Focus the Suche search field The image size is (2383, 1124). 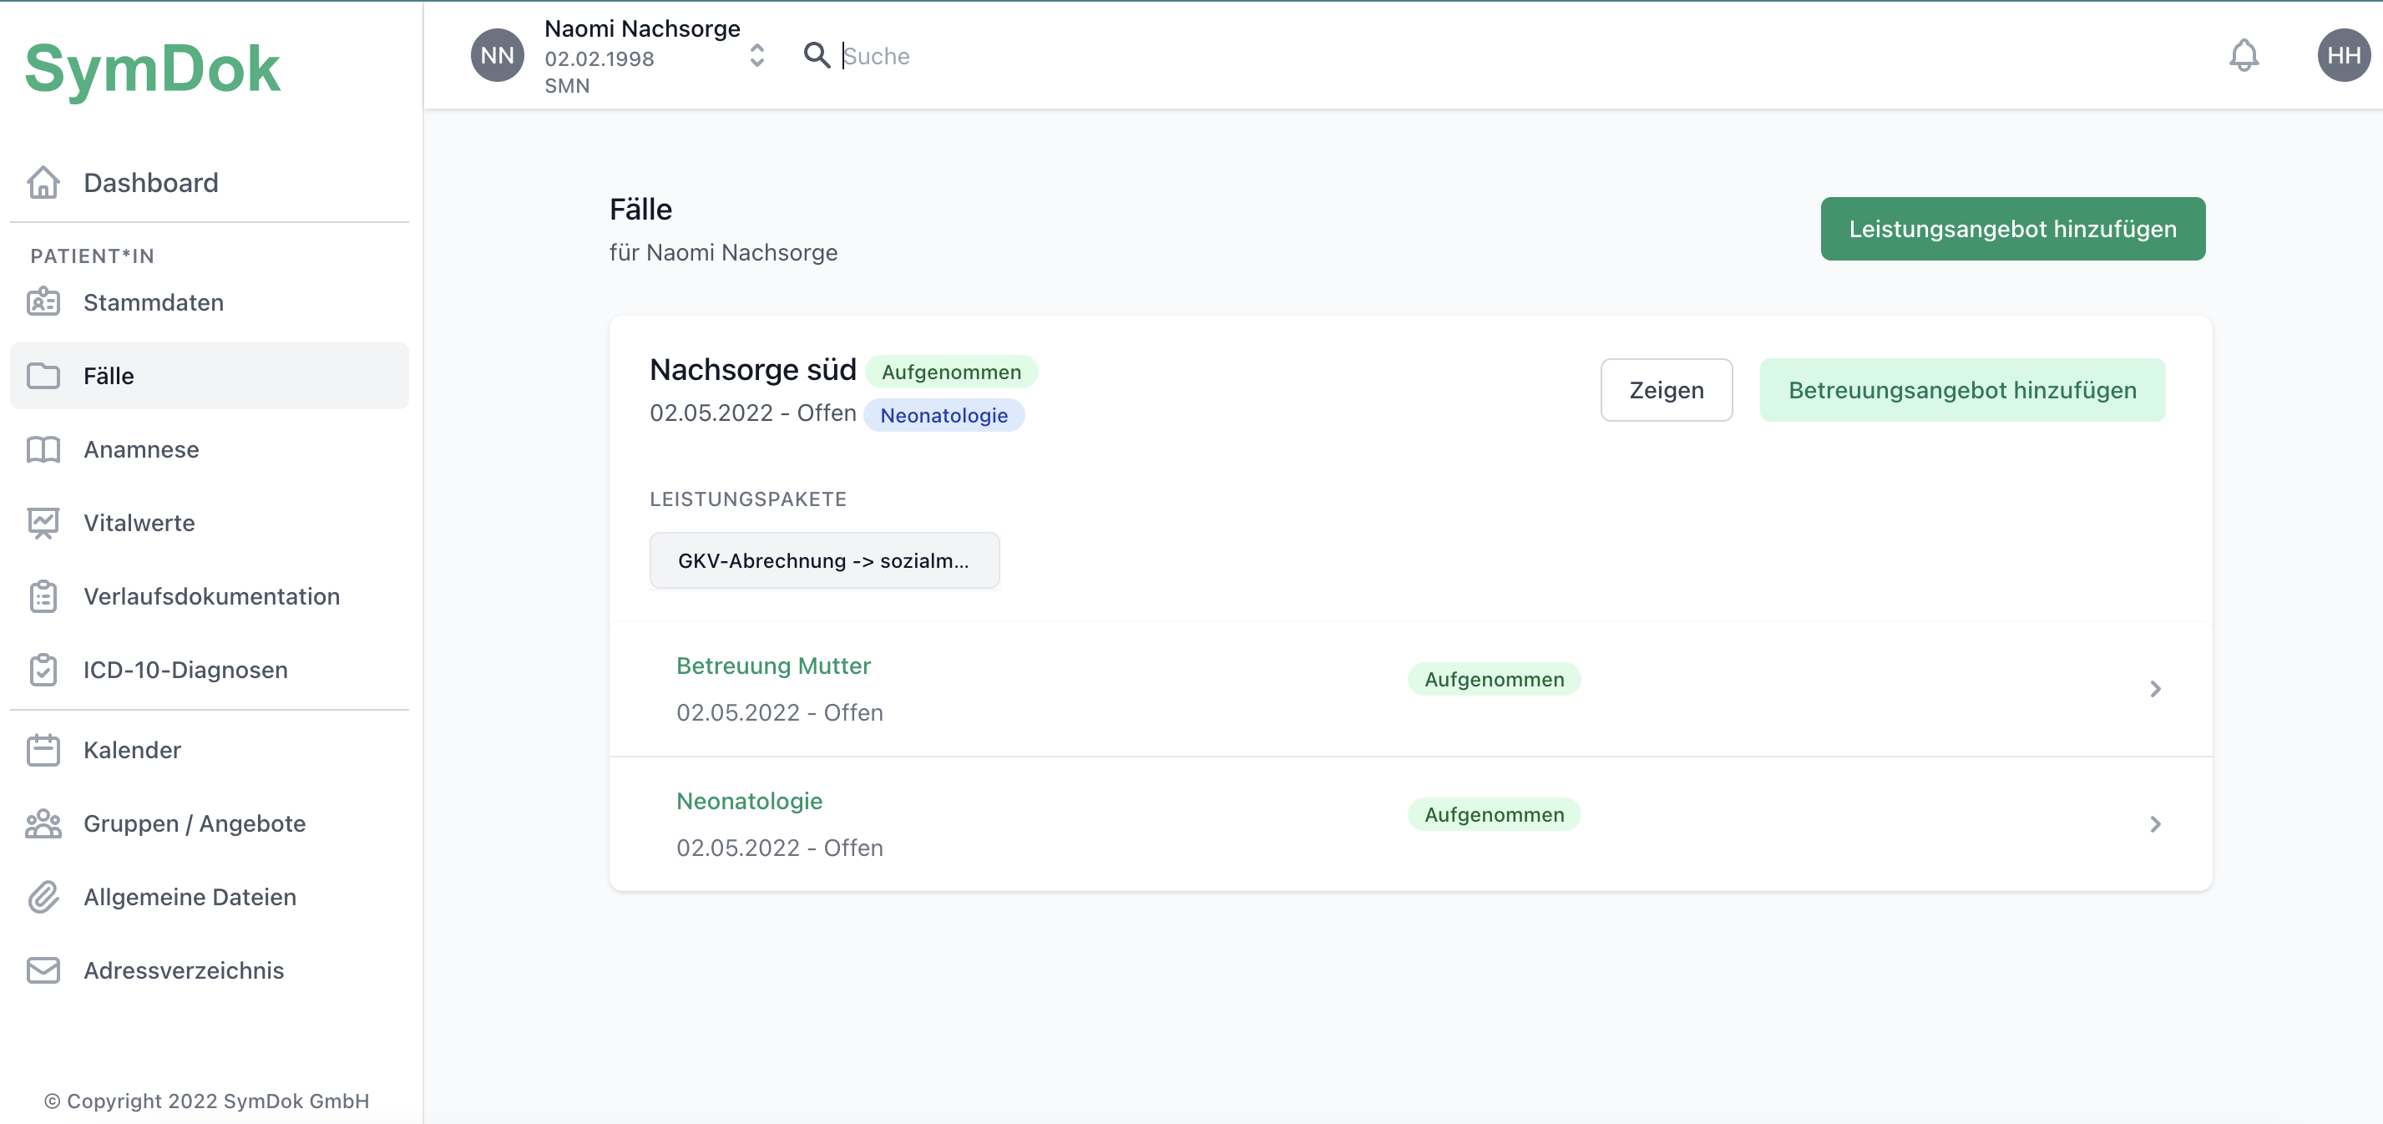tap(1480, 55)
